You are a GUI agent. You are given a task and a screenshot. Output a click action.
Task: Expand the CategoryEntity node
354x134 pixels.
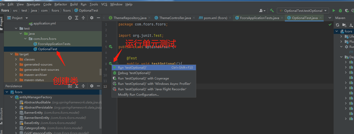tap(16, 128)
